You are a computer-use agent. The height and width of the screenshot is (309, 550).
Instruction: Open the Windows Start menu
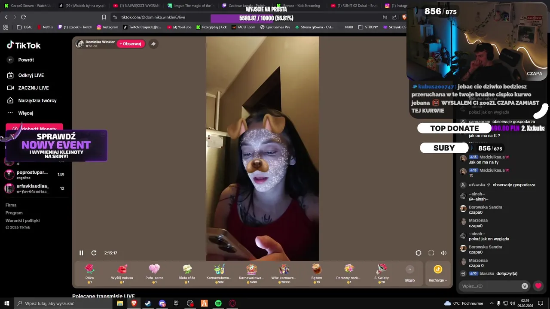pos(6,303)
